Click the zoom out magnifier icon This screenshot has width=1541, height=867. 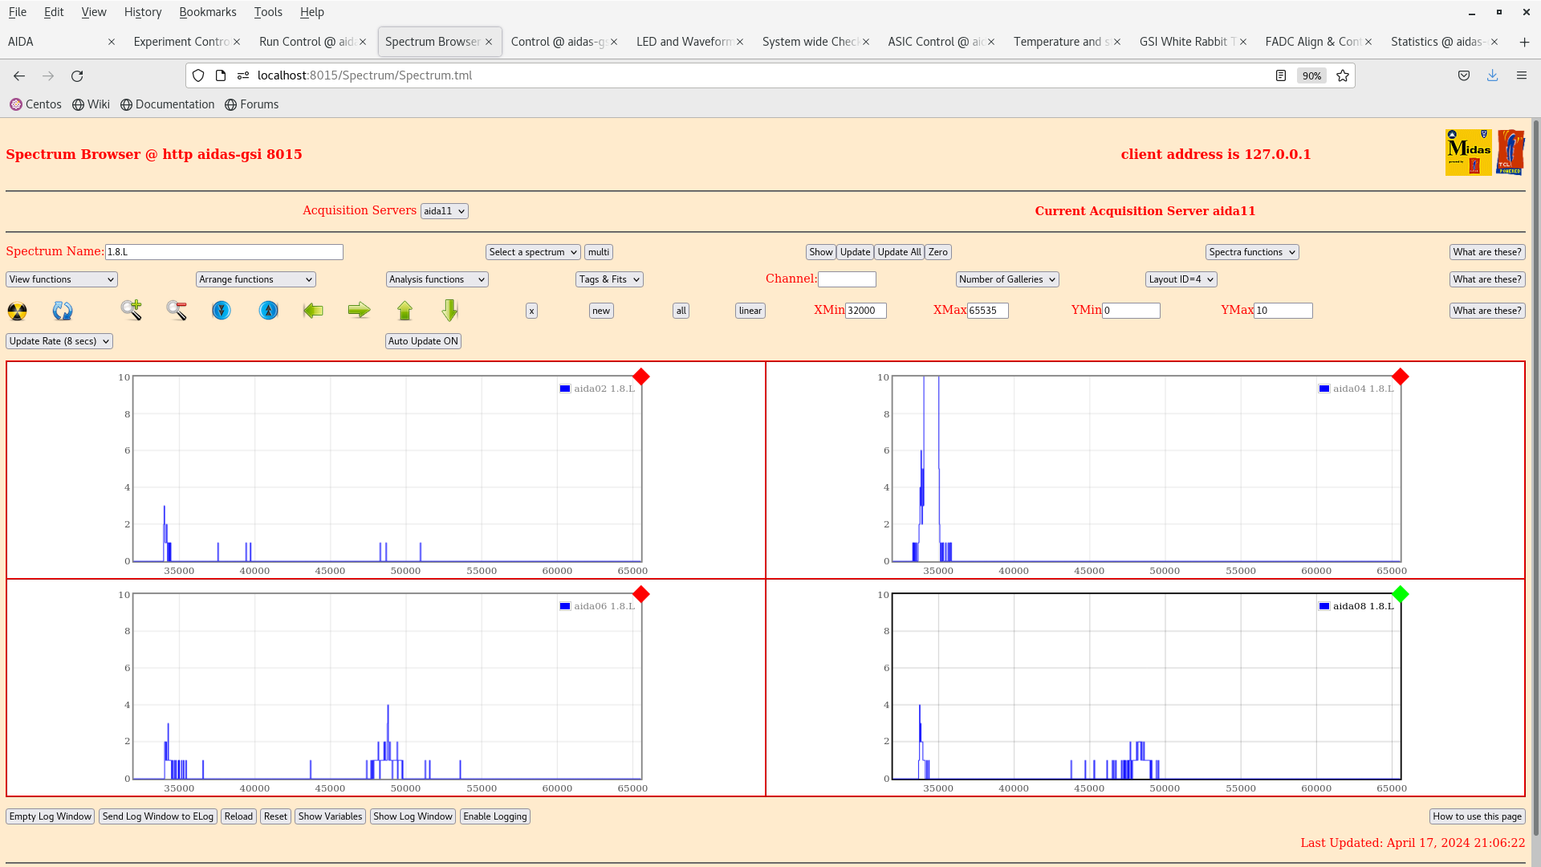[177, 310]
